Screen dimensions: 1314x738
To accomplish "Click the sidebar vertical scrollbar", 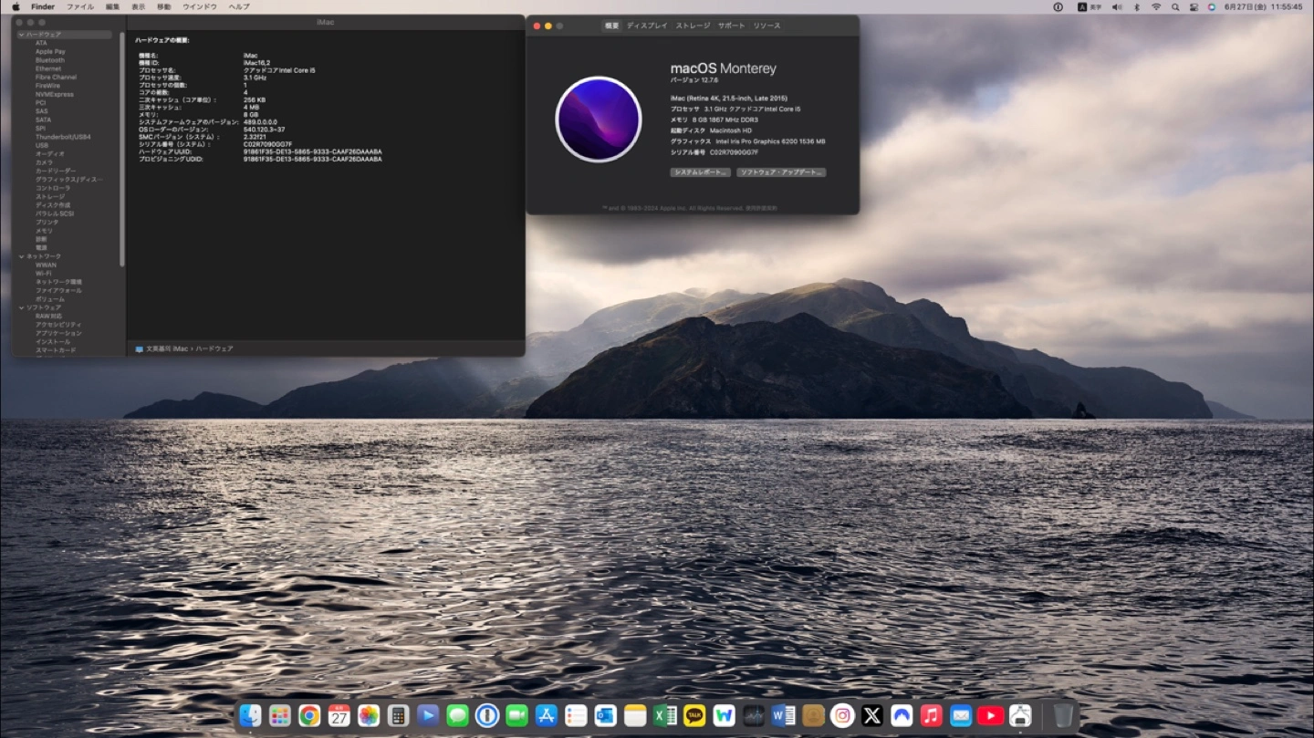I will (122, 148).
